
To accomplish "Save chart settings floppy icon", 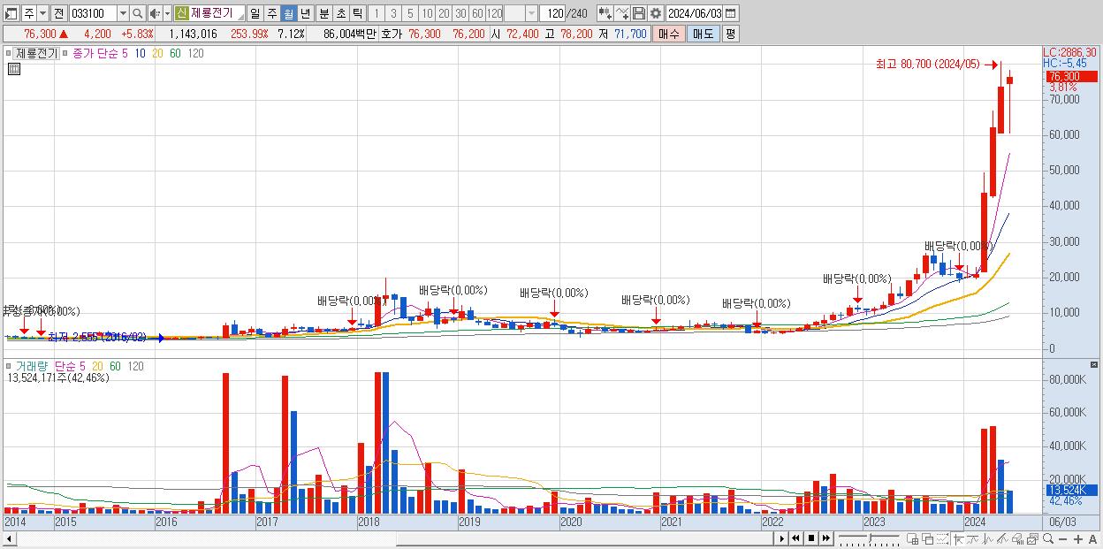I will pyautogui.click(x=639, y=13).
